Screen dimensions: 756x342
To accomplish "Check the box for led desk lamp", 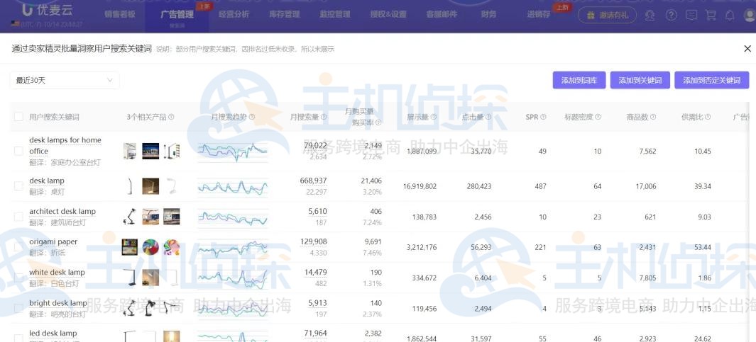I will (x=18, y=338).
